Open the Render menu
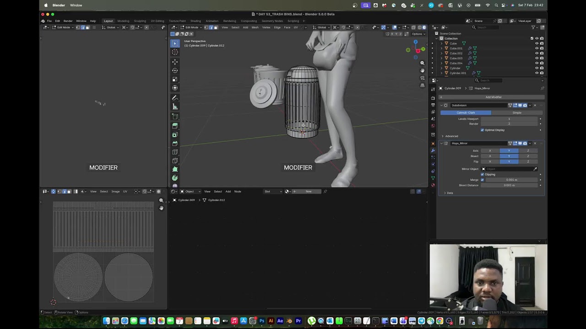 [x=68, y=21]
